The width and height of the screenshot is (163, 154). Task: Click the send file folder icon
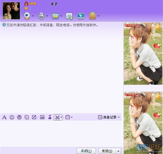(55, 16)
